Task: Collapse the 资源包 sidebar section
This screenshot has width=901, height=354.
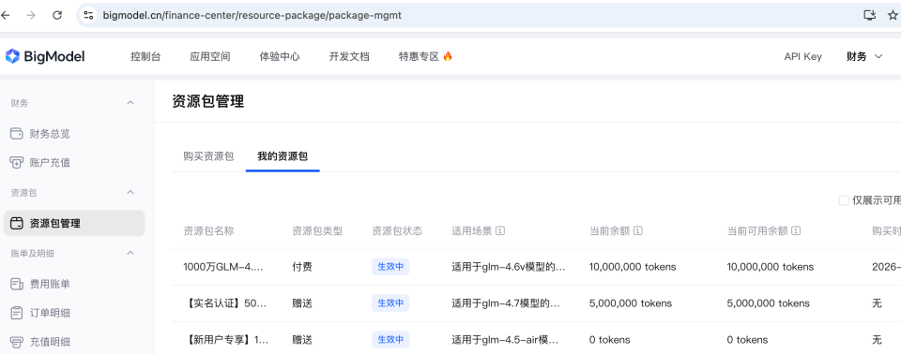Action: [x=130, y=192]
